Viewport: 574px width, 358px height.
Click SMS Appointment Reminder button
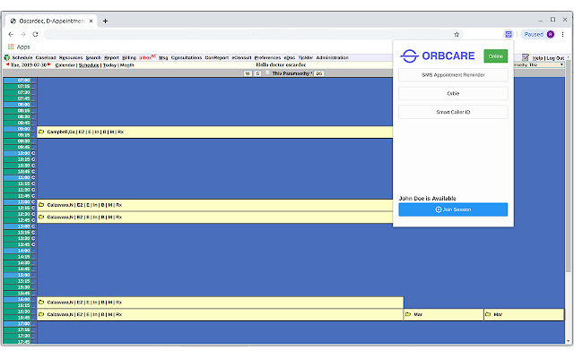[453, 75]
